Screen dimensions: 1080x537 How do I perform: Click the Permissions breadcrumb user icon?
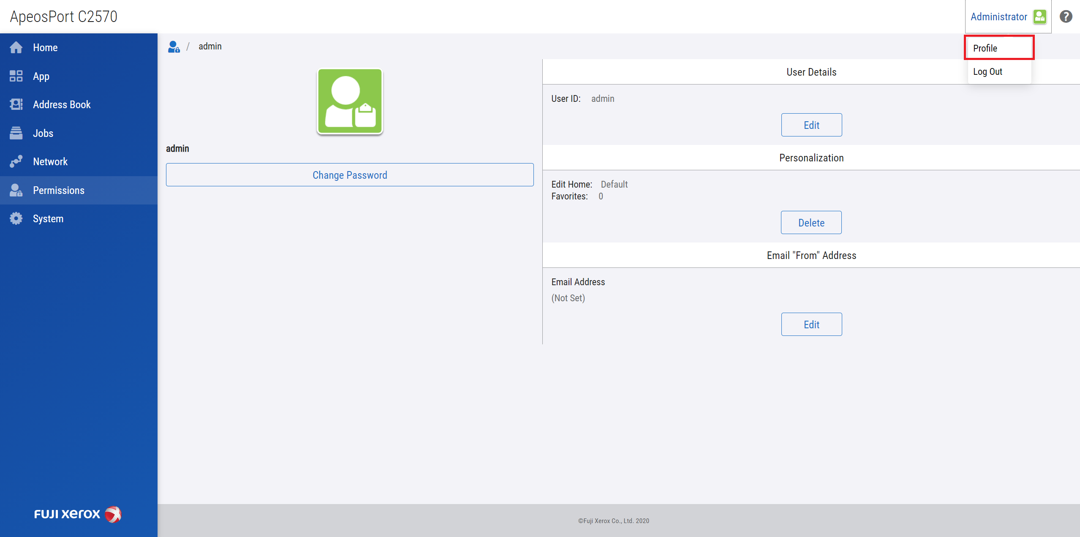pyautogui.click(x=174, y=46)
